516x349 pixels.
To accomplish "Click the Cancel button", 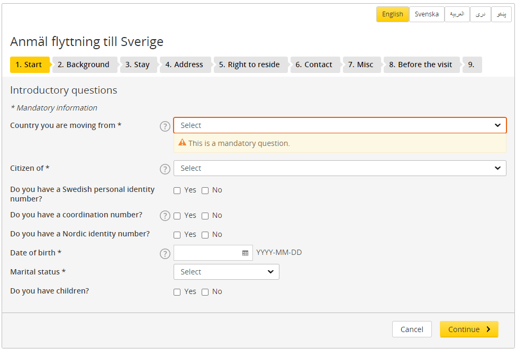I will (x=411, y=329).
